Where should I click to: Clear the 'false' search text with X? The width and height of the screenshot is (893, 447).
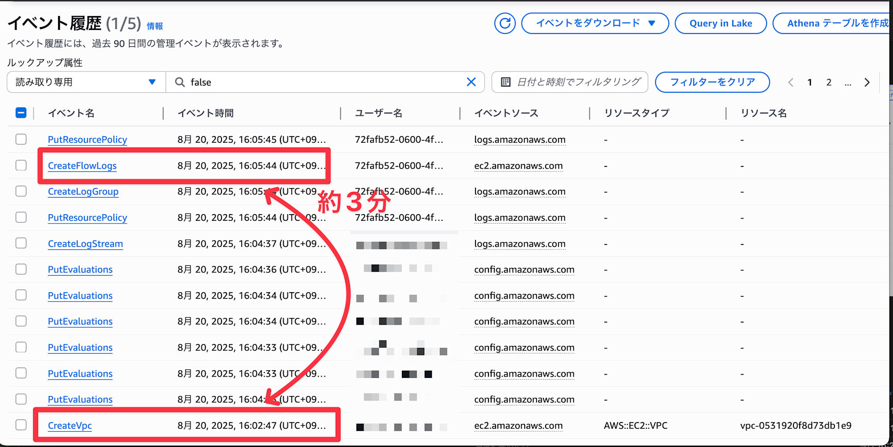coord(471,82)
